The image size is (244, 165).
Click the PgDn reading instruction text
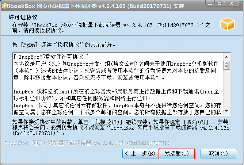64,45
